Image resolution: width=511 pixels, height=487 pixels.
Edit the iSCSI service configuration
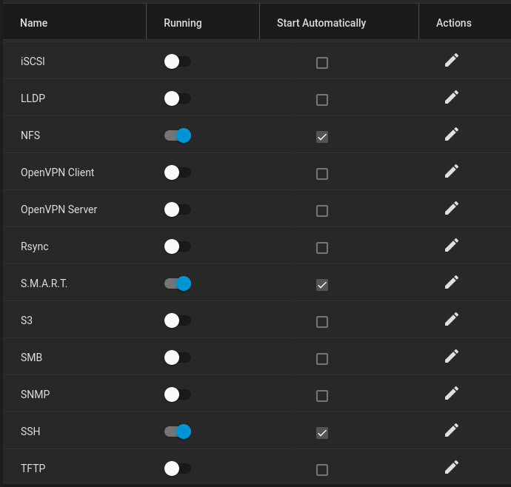tap(451, 61)
